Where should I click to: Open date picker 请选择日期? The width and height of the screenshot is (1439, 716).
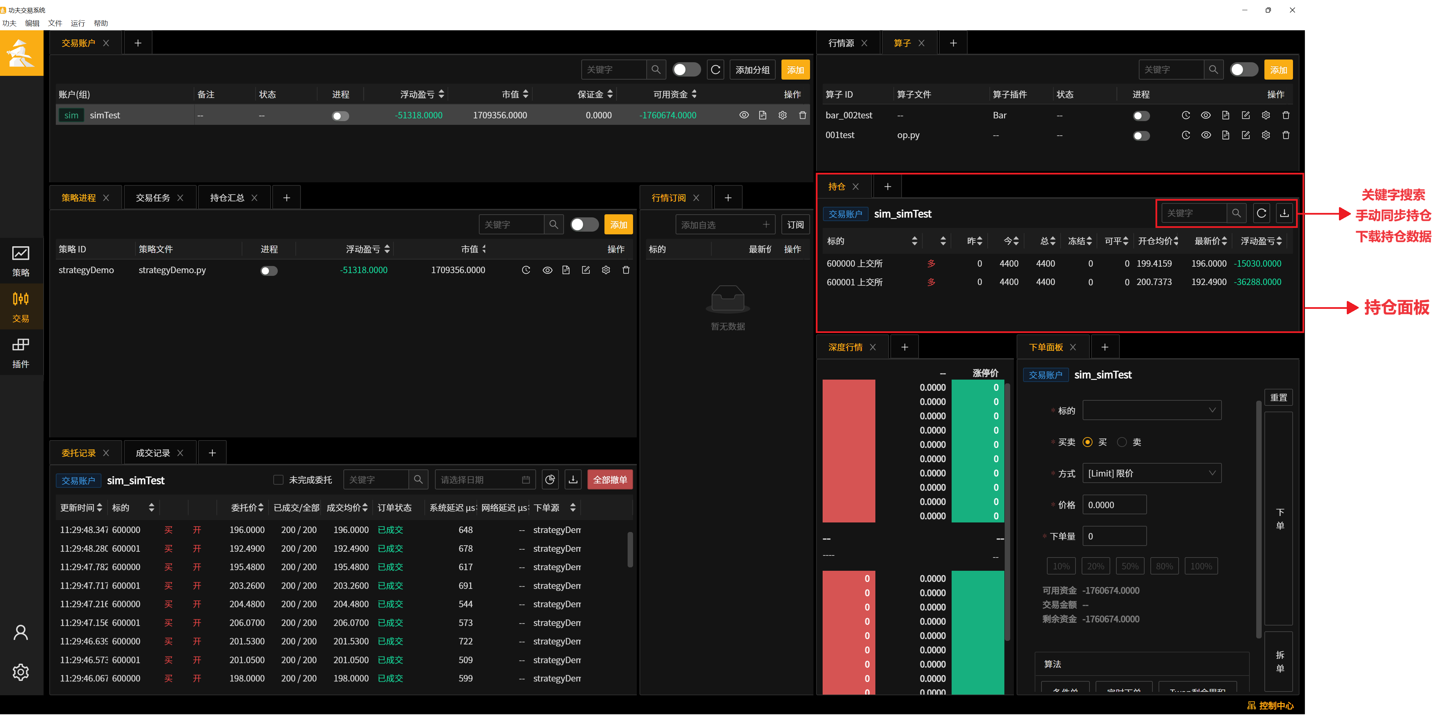485,481
